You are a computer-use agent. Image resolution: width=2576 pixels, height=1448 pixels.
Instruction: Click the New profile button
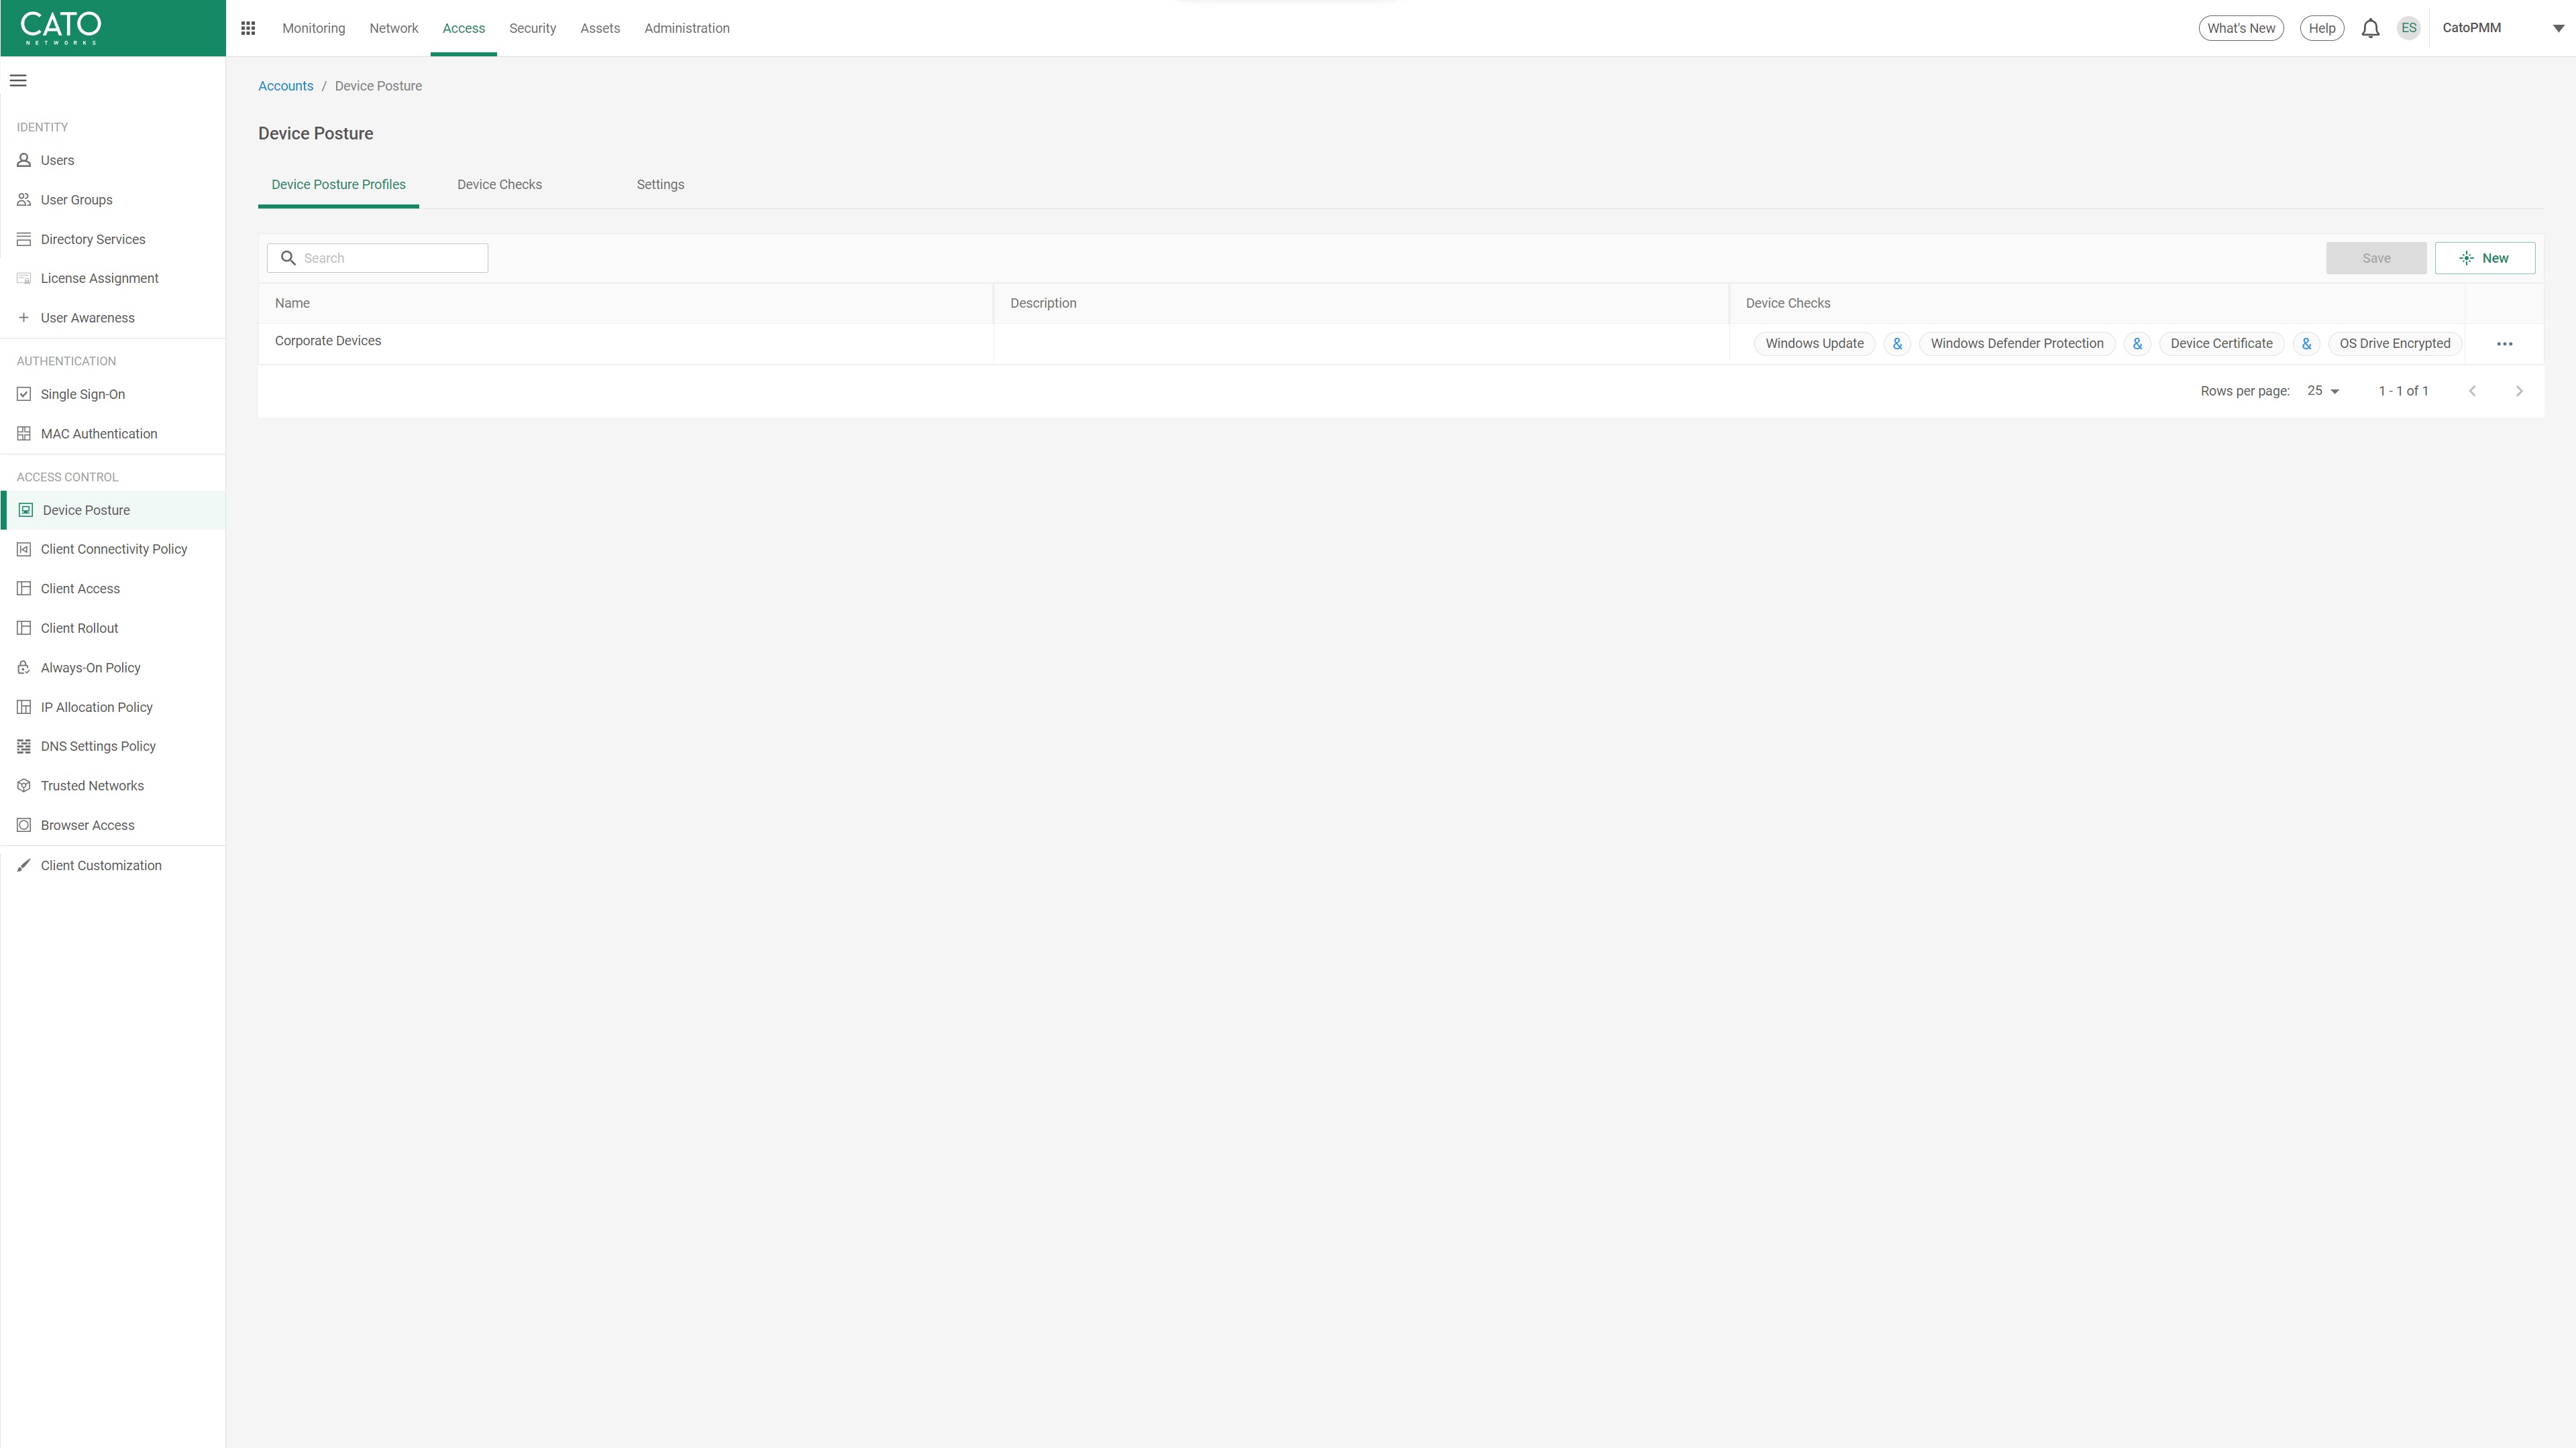tap(2484, 258)
